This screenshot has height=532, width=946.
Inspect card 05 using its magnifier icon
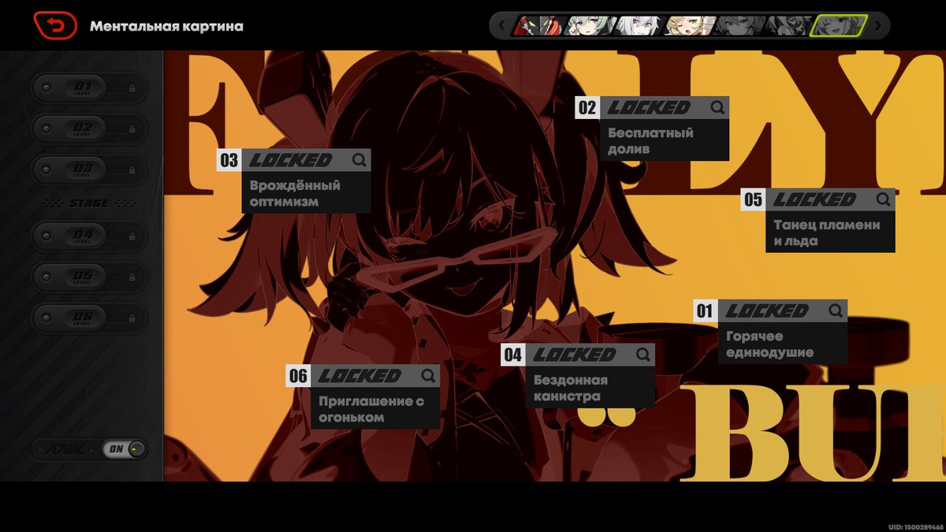(883, 199)
